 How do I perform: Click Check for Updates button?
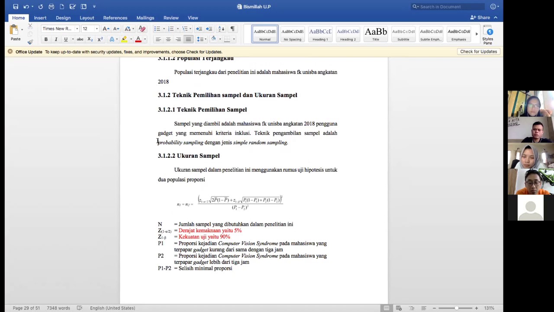[x=479, y=52]
